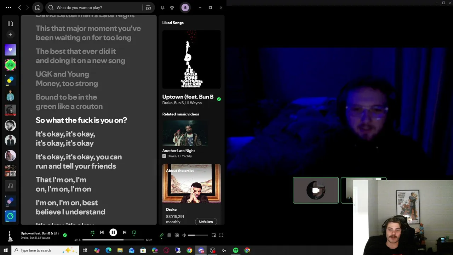Open Outlook from the taskbar
Image resolution: width=453 pixels, height=255 pixels.
point(132,250)
